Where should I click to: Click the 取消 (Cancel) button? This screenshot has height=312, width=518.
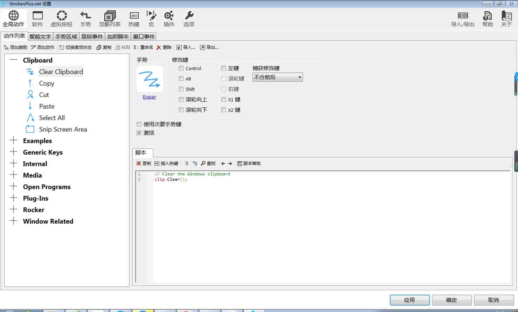coord(494,300)
